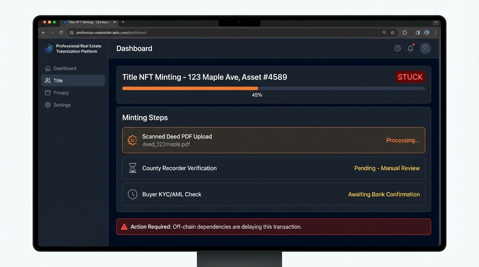
Task: Open the help question mark icon
Action: [x=397, y=49]
